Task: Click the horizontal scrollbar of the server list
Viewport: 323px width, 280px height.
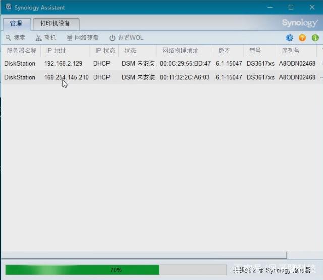Action: coord(144,255)
